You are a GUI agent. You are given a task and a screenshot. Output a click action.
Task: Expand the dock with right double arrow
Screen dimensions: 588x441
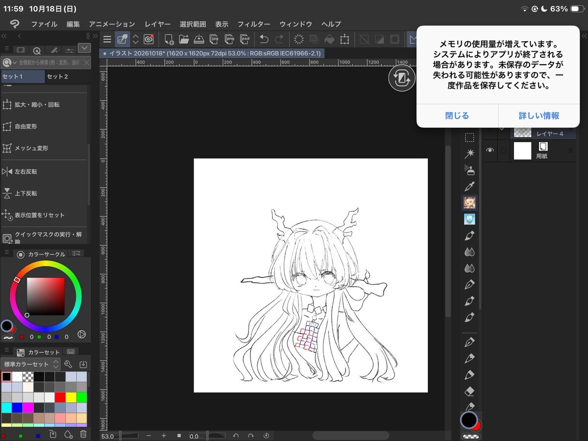pyautogui.click(x=95, y=36)
